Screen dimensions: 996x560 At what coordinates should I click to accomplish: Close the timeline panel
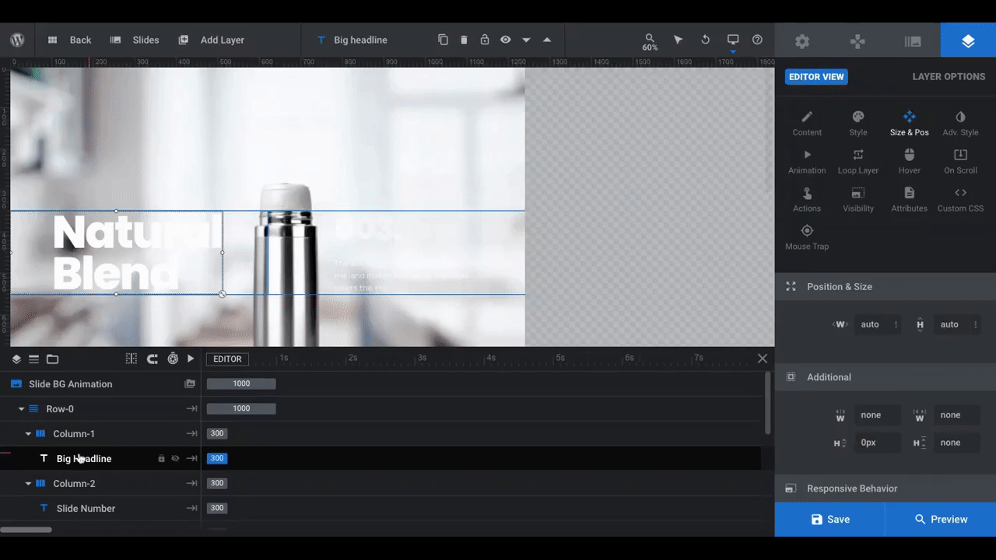[763, 359]
